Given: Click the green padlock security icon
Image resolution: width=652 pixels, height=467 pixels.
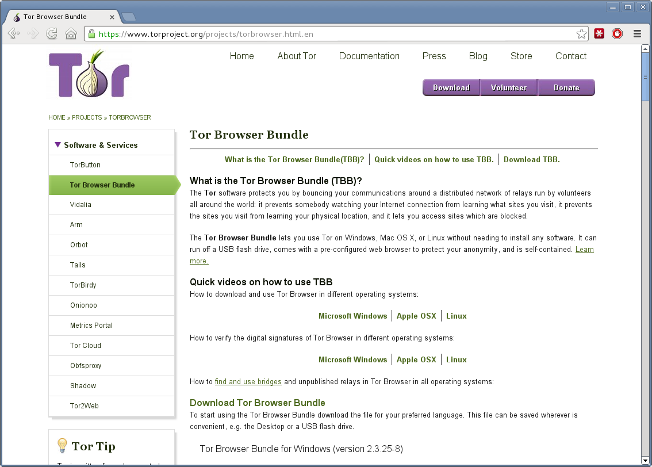Looking at the screenshot, I should click(x=91, y=34).
